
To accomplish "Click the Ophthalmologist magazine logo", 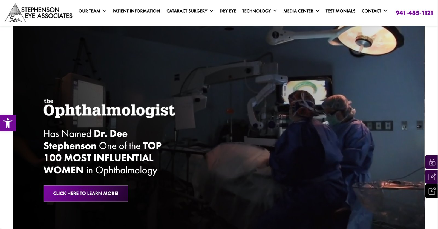I will 109,108.
